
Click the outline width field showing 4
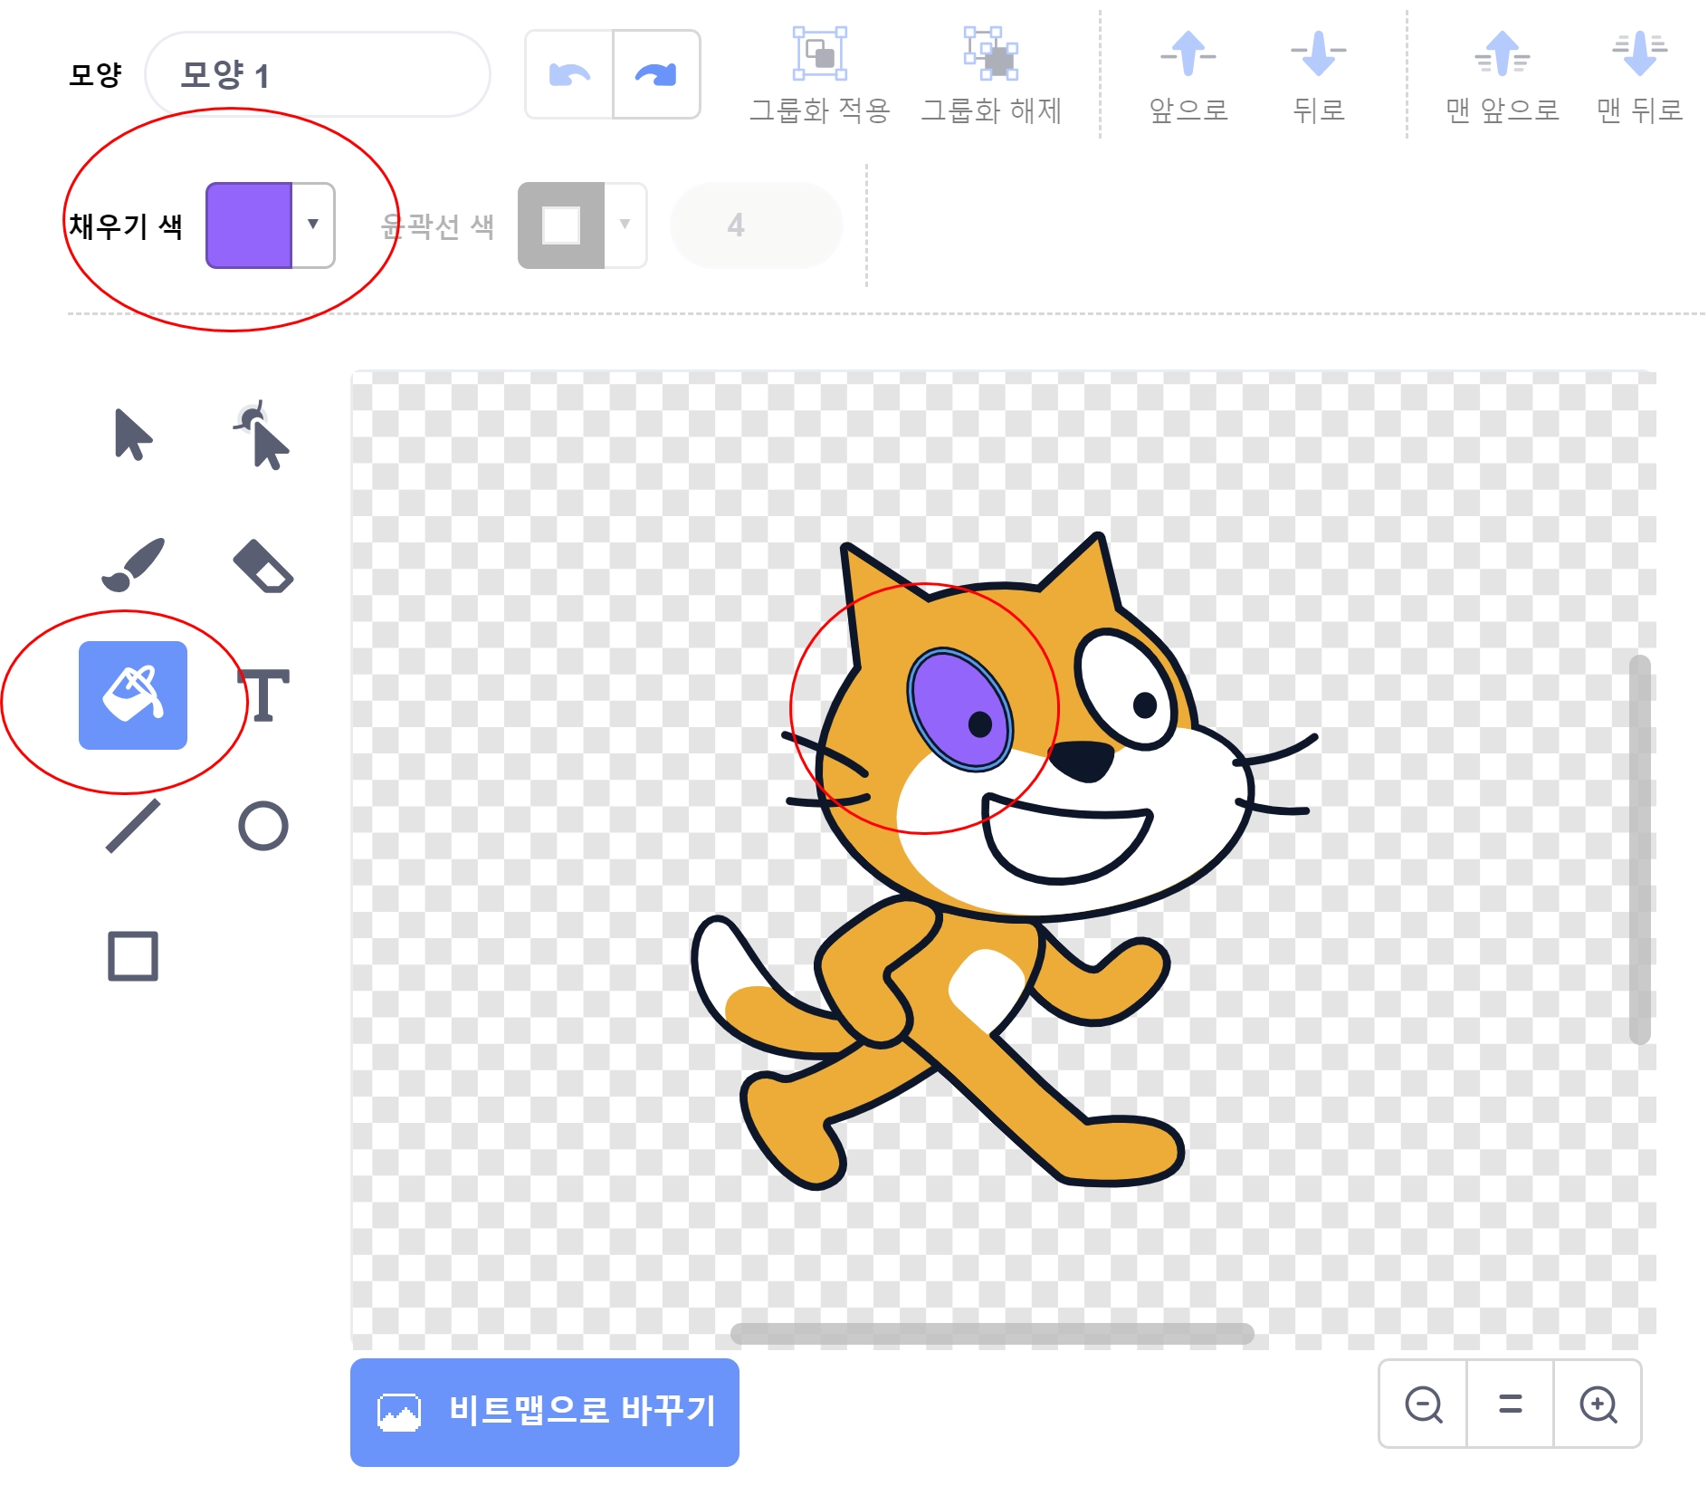pyautogui.click(x=756, y=225)
